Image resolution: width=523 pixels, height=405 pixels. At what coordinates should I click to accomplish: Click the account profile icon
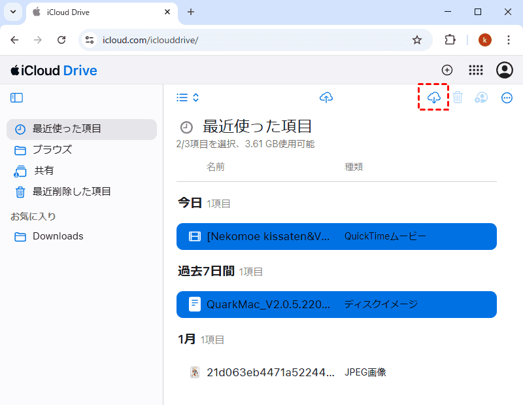coord(504,70)
